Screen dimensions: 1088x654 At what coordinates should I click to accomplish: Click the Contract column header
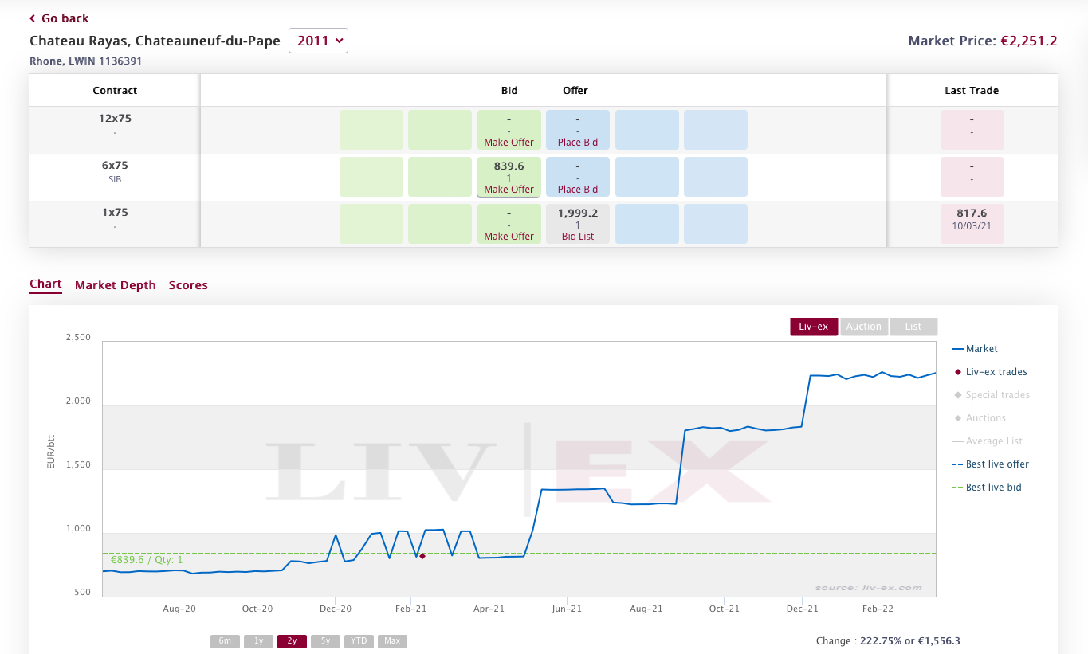pos(115,91)
